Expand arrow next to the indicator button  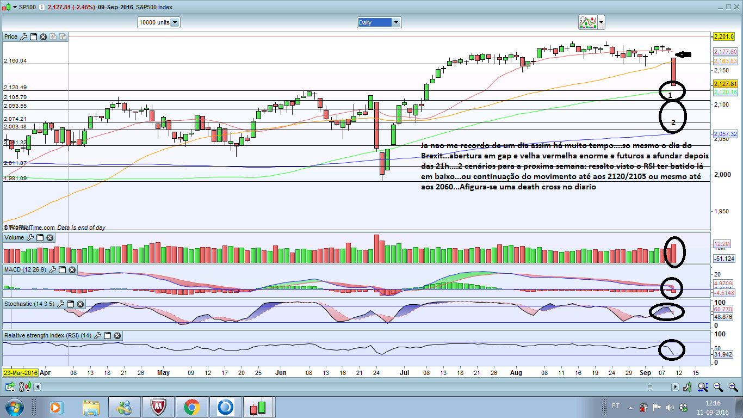click(601, 22)
